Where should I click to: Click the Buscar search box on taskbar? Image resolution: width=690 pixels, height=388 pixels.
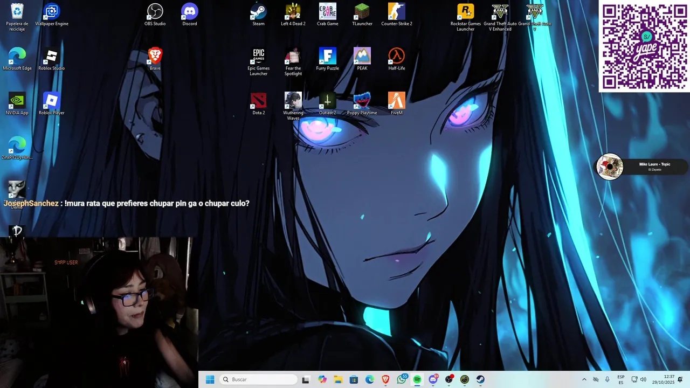click(259, 379)
